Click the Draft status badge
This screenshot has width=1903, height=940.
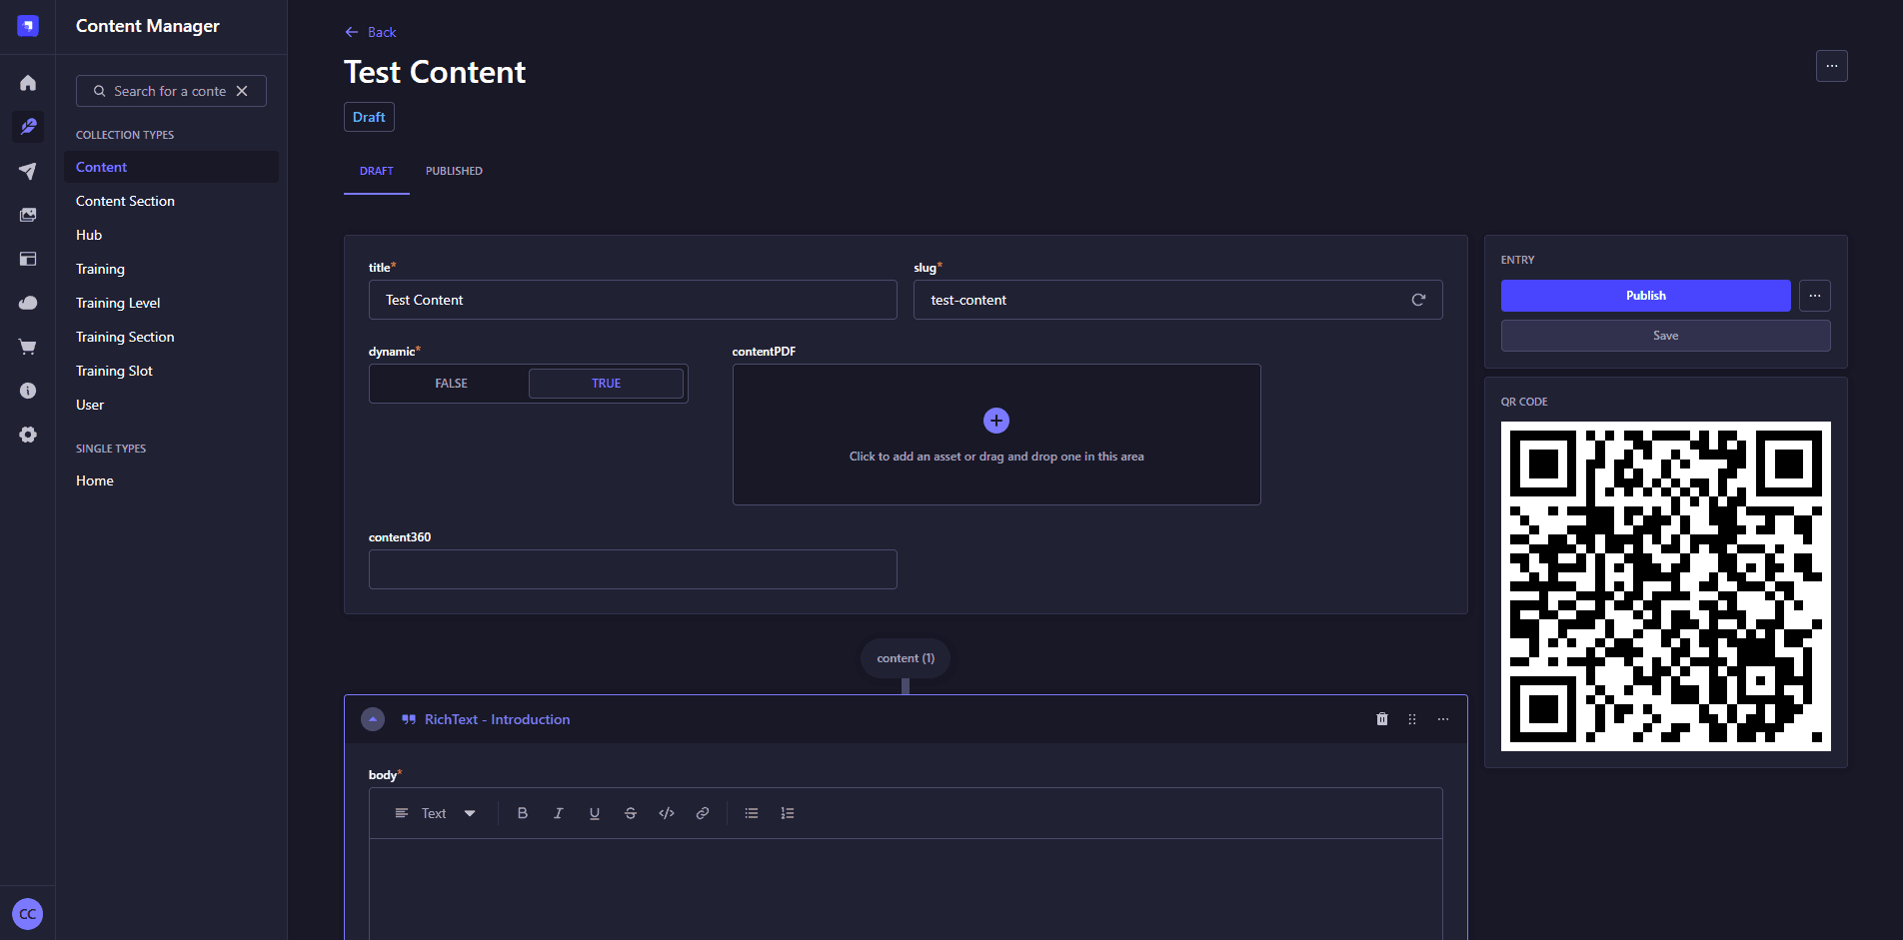(x=369, y=117)
